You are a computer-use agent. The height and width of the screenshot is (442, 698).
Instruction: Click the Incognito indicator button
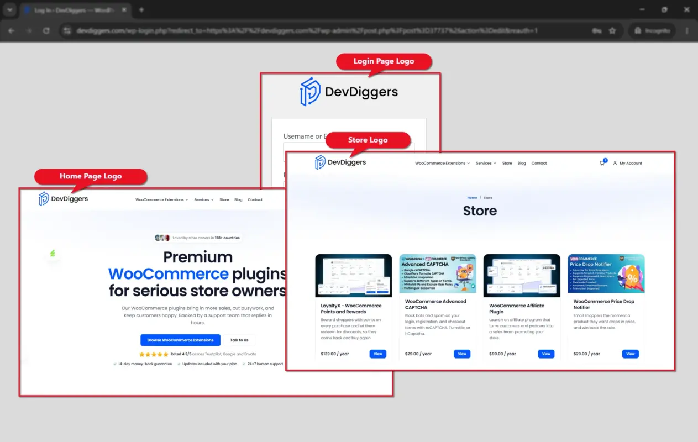[652, 31]
